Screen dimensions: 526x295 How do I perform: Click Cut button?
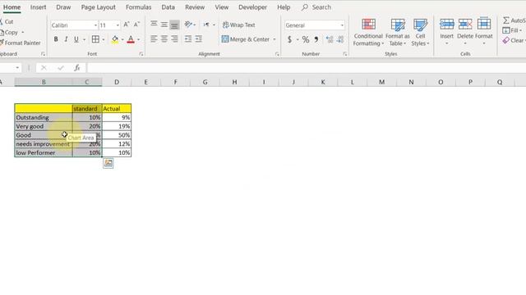tap(7, 22)
